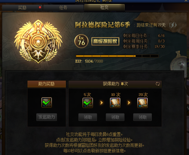
Task: Click 领取 button for the 20次 reward
Action: coord(143,117)
